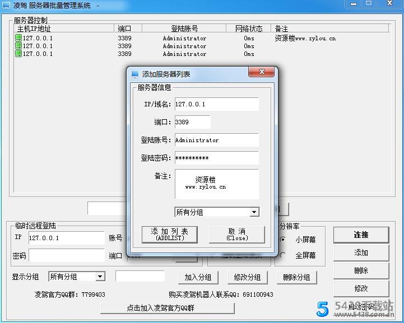Click the 加入分组 button

coord(198,277)
